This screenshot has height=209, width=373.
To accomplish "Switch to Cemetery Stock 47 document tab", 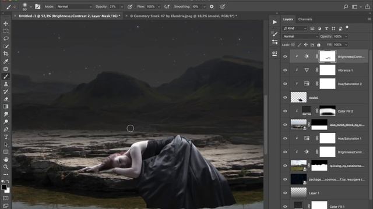I will pyautogui.click(x=183, y=16).
